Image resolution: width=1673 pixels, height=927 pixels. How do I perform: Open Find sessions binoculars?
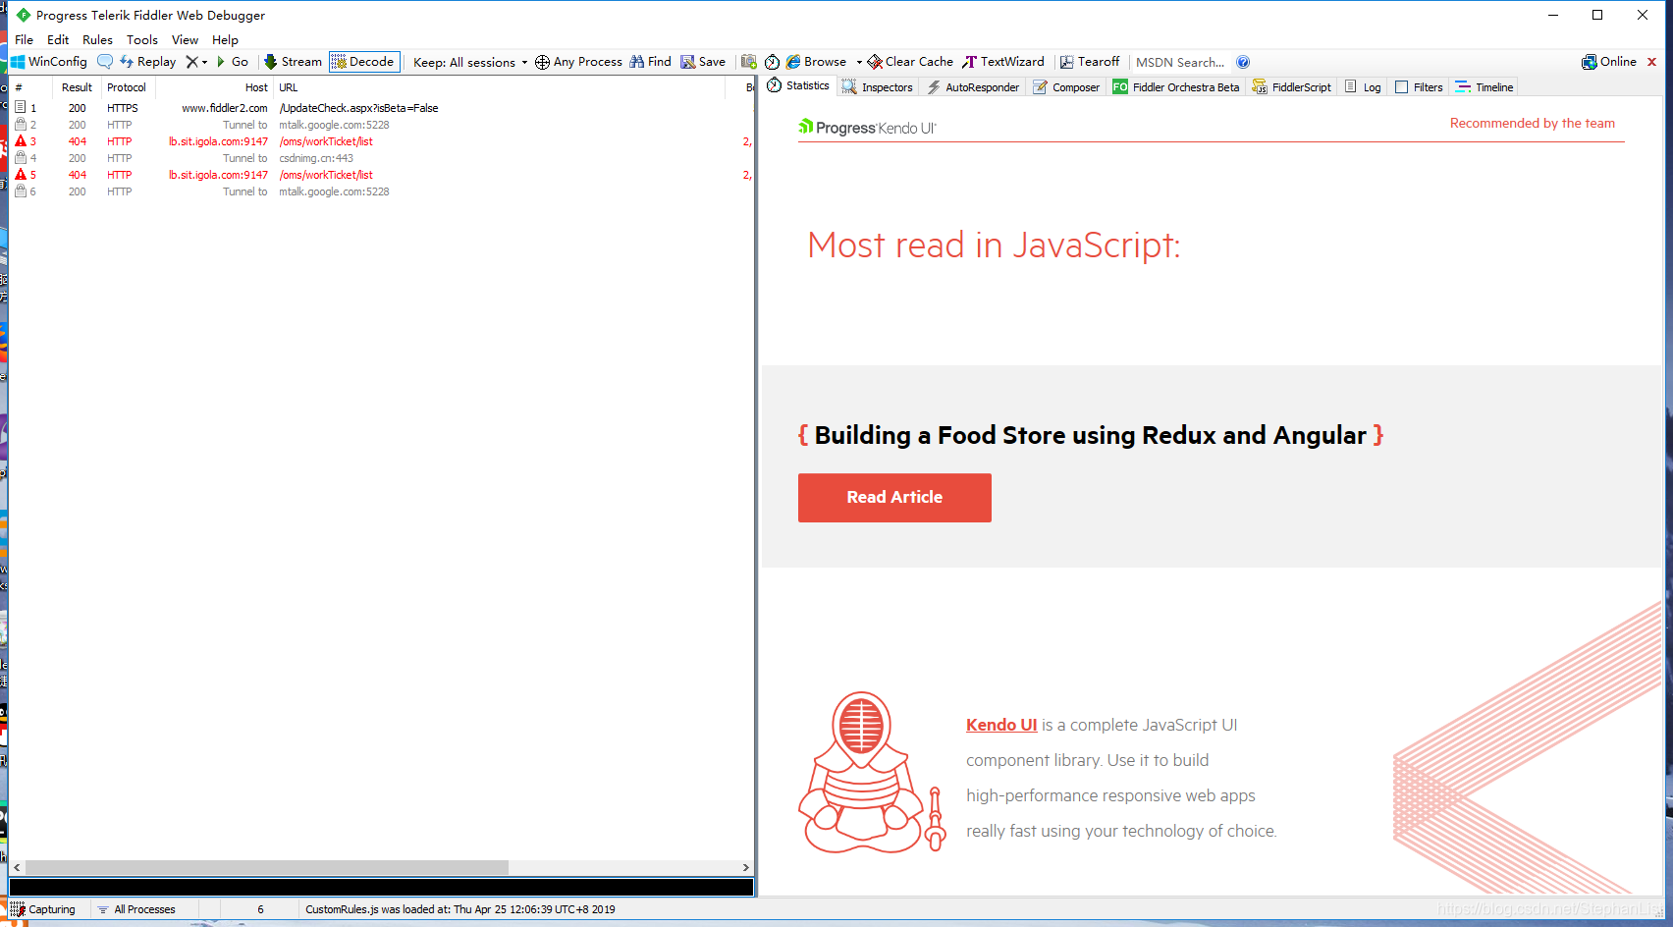point(650,62)
